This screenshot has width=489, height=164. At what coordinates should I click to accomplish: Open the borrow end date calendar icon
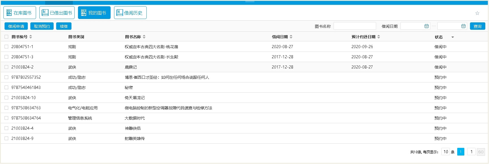pyautogui.click(x=463, y=26)
